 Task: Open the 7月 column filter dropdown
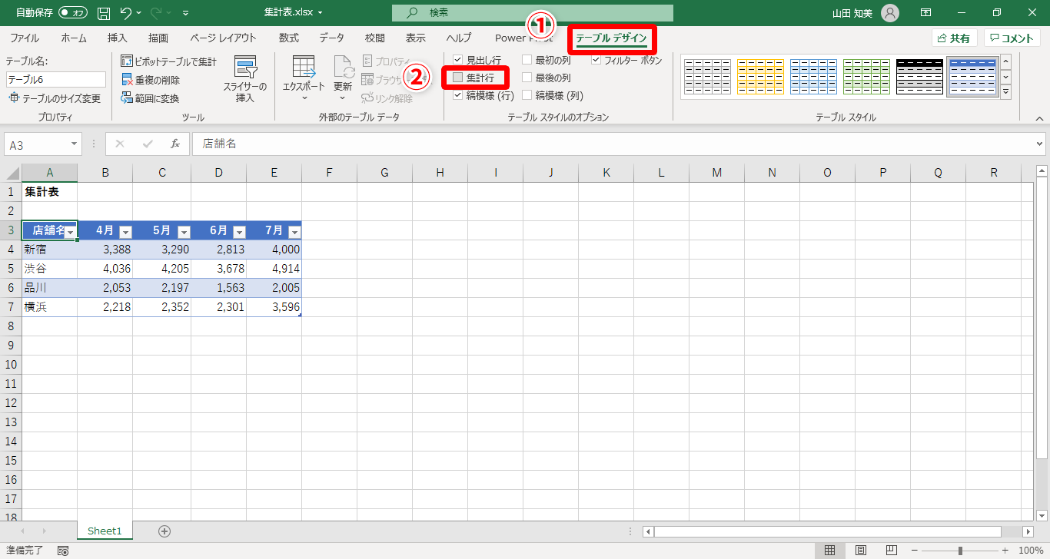pos(294,231)
